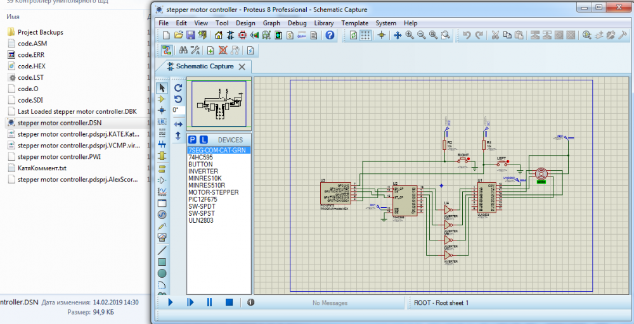This screenshot has width=634, height=324.
Task: Select the 2D circle graphics tool
Action: pos(162,273)
